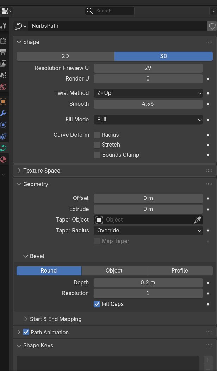Screen dimensions: 217x371
Task: Collapse the Bevel subpanel
Action: coord(26,256)
